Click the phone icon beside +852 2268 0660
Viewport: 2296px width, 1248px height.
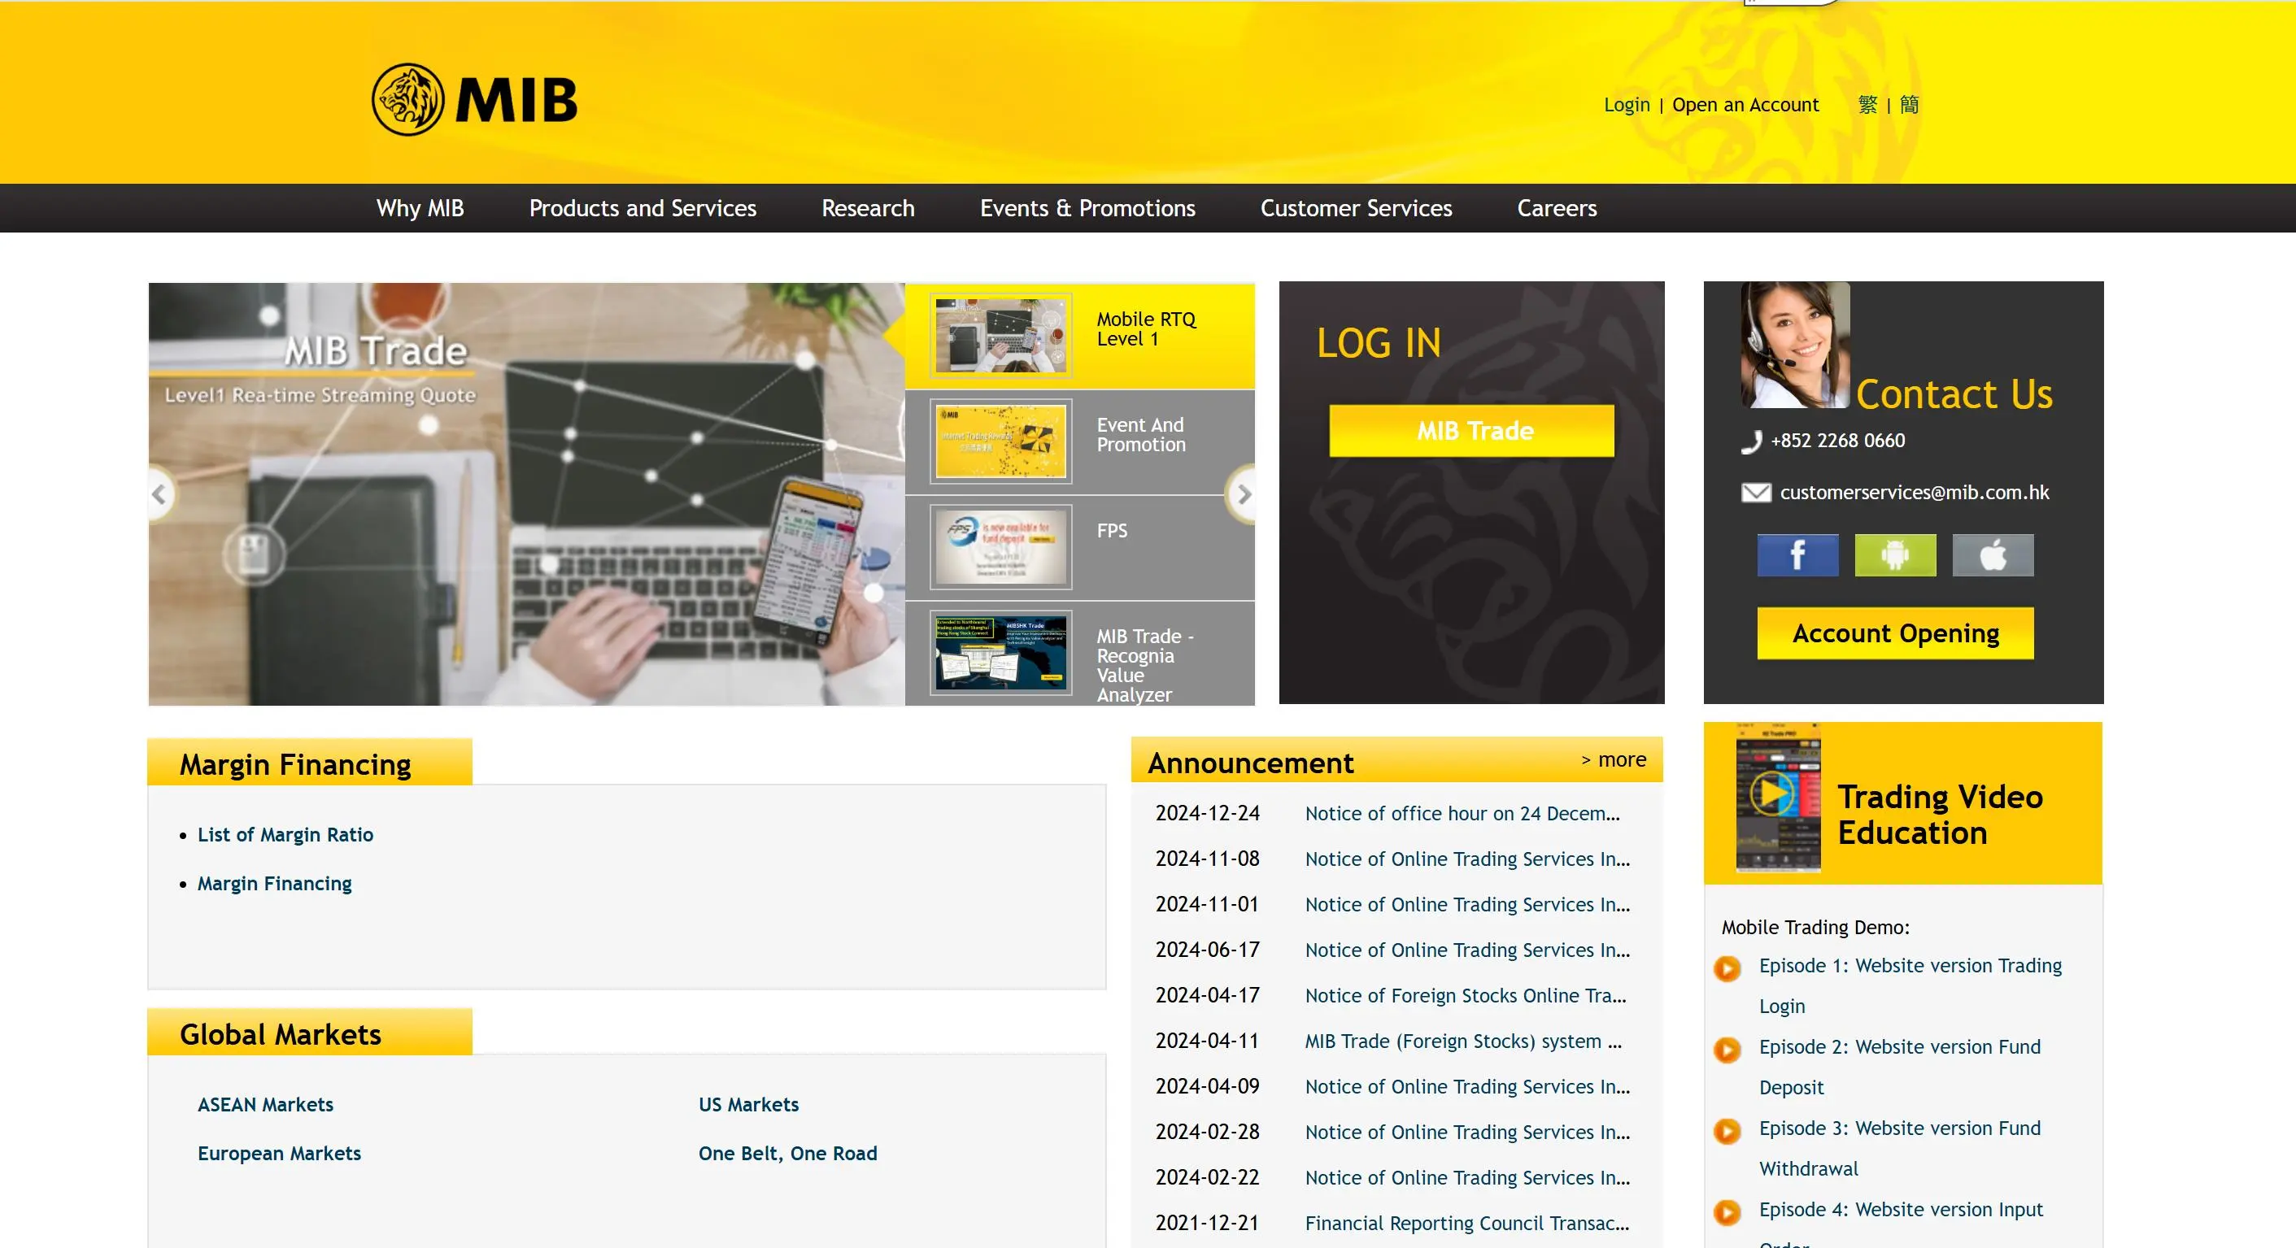point(1751,441)
